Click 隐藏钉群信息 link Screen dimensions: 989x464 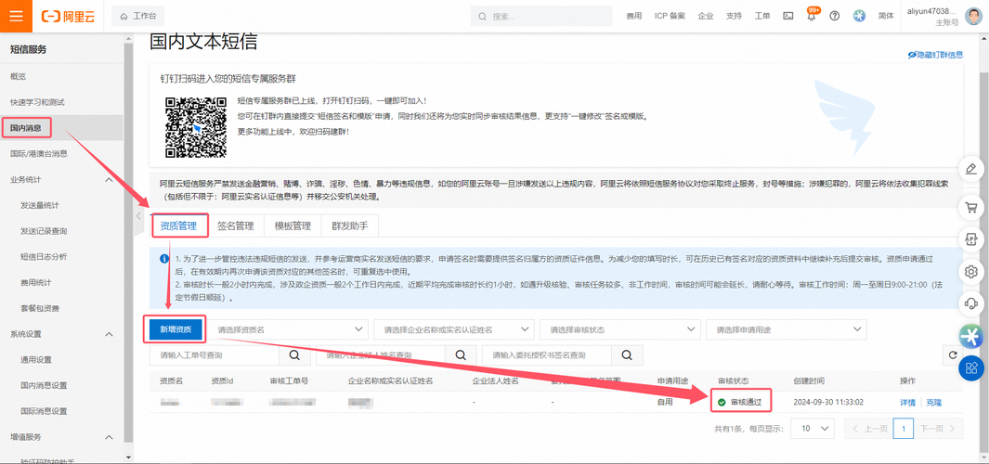[x=935, y=55]
